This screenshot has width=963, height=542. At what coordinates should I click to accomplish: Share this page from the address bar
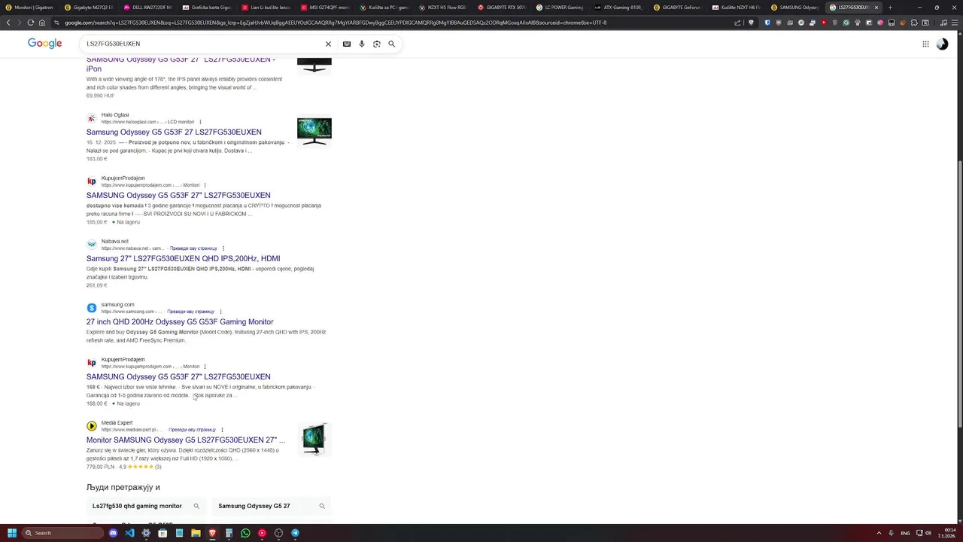pyautogui.click(x=737, y=23)
